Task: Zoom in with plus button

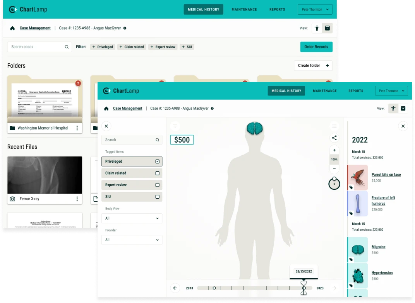Action: [x=334, y=150]
